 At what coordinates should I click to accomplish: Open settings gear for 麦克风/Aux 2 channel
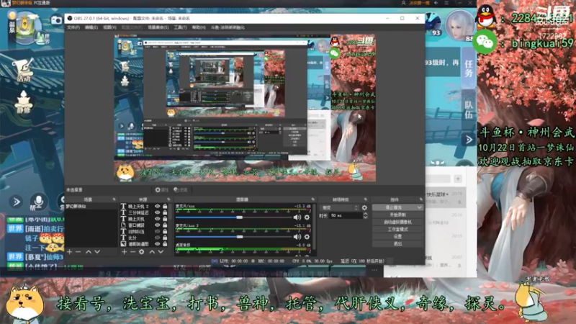307,237
